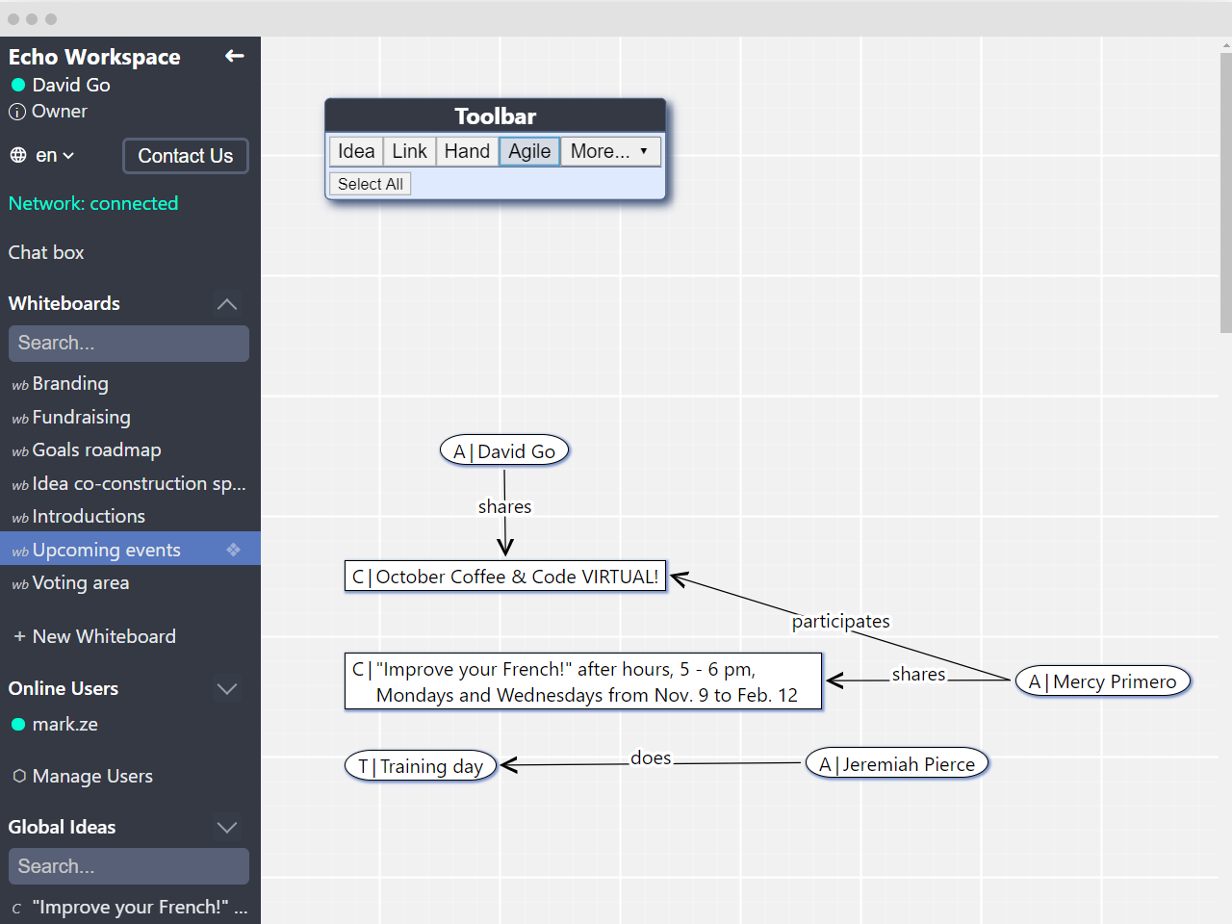Click mark.ze's green online status dot
Viewport: 1232px width, 924px height.
pos(17,725)
